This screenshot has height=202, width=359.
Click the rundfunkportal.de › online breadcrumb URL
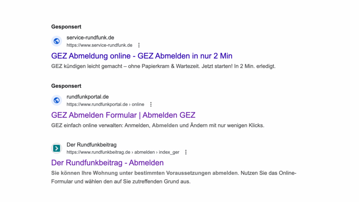pos(105,104)
